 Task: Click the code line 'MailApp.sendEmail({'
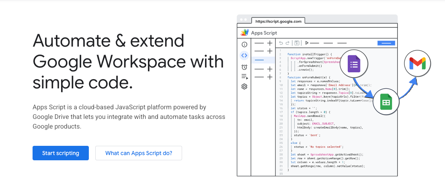coord(310,116)
